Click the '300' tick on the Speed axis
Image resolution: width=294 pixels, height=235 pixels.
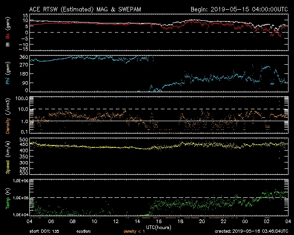click(x=24, y=162)
